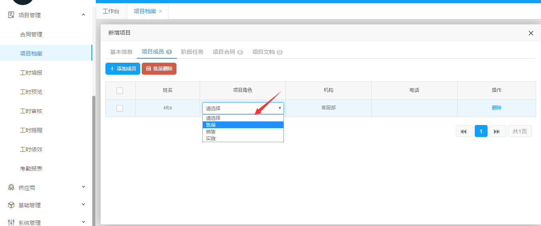
Task: Click 删除 link in kfcs row
Action: point(496,108)
